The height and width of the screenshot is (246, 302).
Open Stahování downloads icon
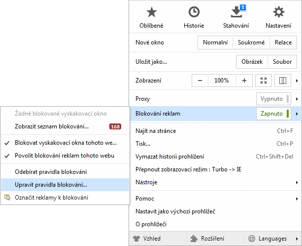pos(235,13)
